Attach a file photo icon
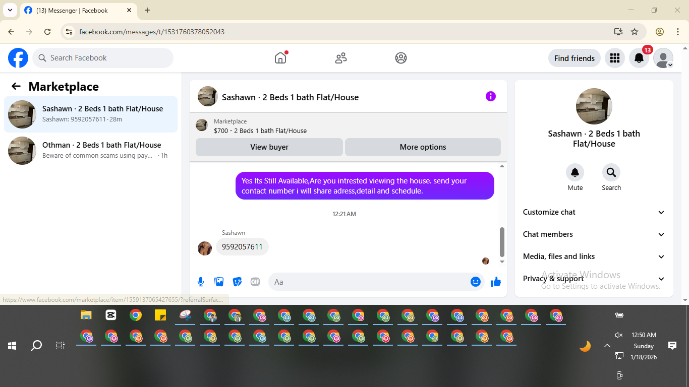Image resolution: width=689 pixels, height=387 pixels. pos(219,282)
